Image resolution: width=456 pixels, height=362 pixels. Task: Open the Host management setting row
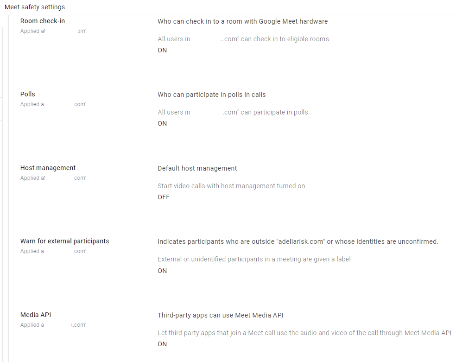coord(48,168)
